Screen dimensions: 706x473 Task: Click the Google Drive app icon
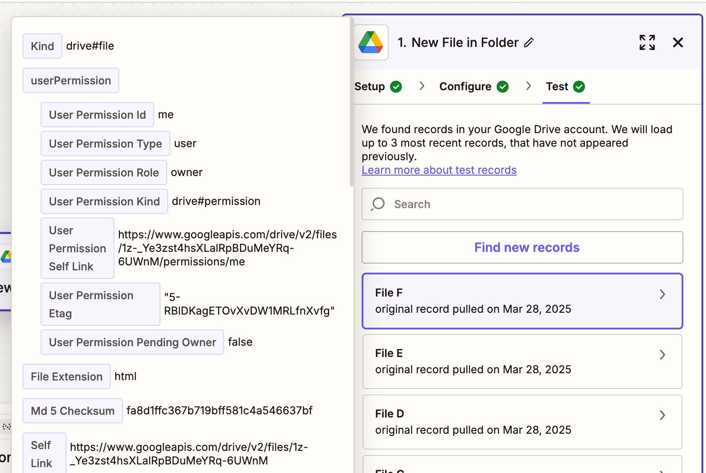[x=371, y=42]
